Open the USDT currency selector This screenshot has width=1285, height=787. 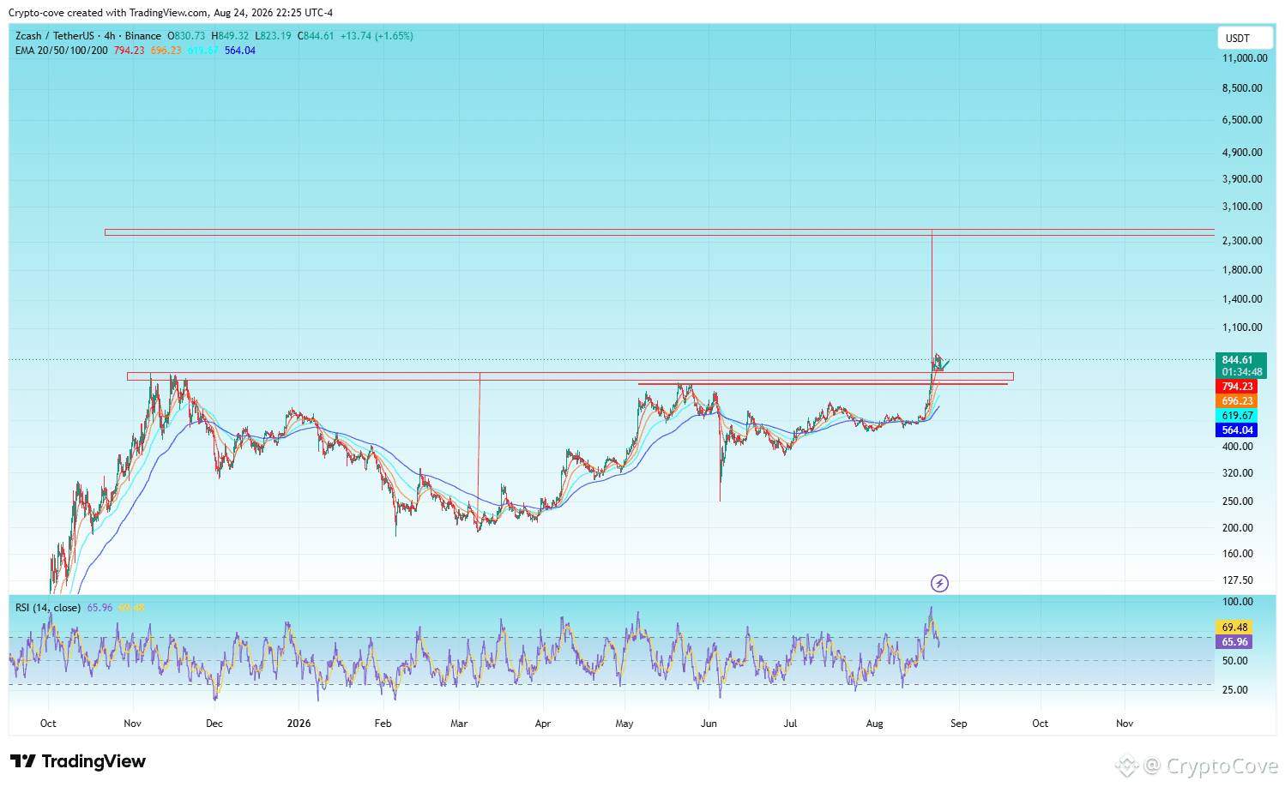1246,38
